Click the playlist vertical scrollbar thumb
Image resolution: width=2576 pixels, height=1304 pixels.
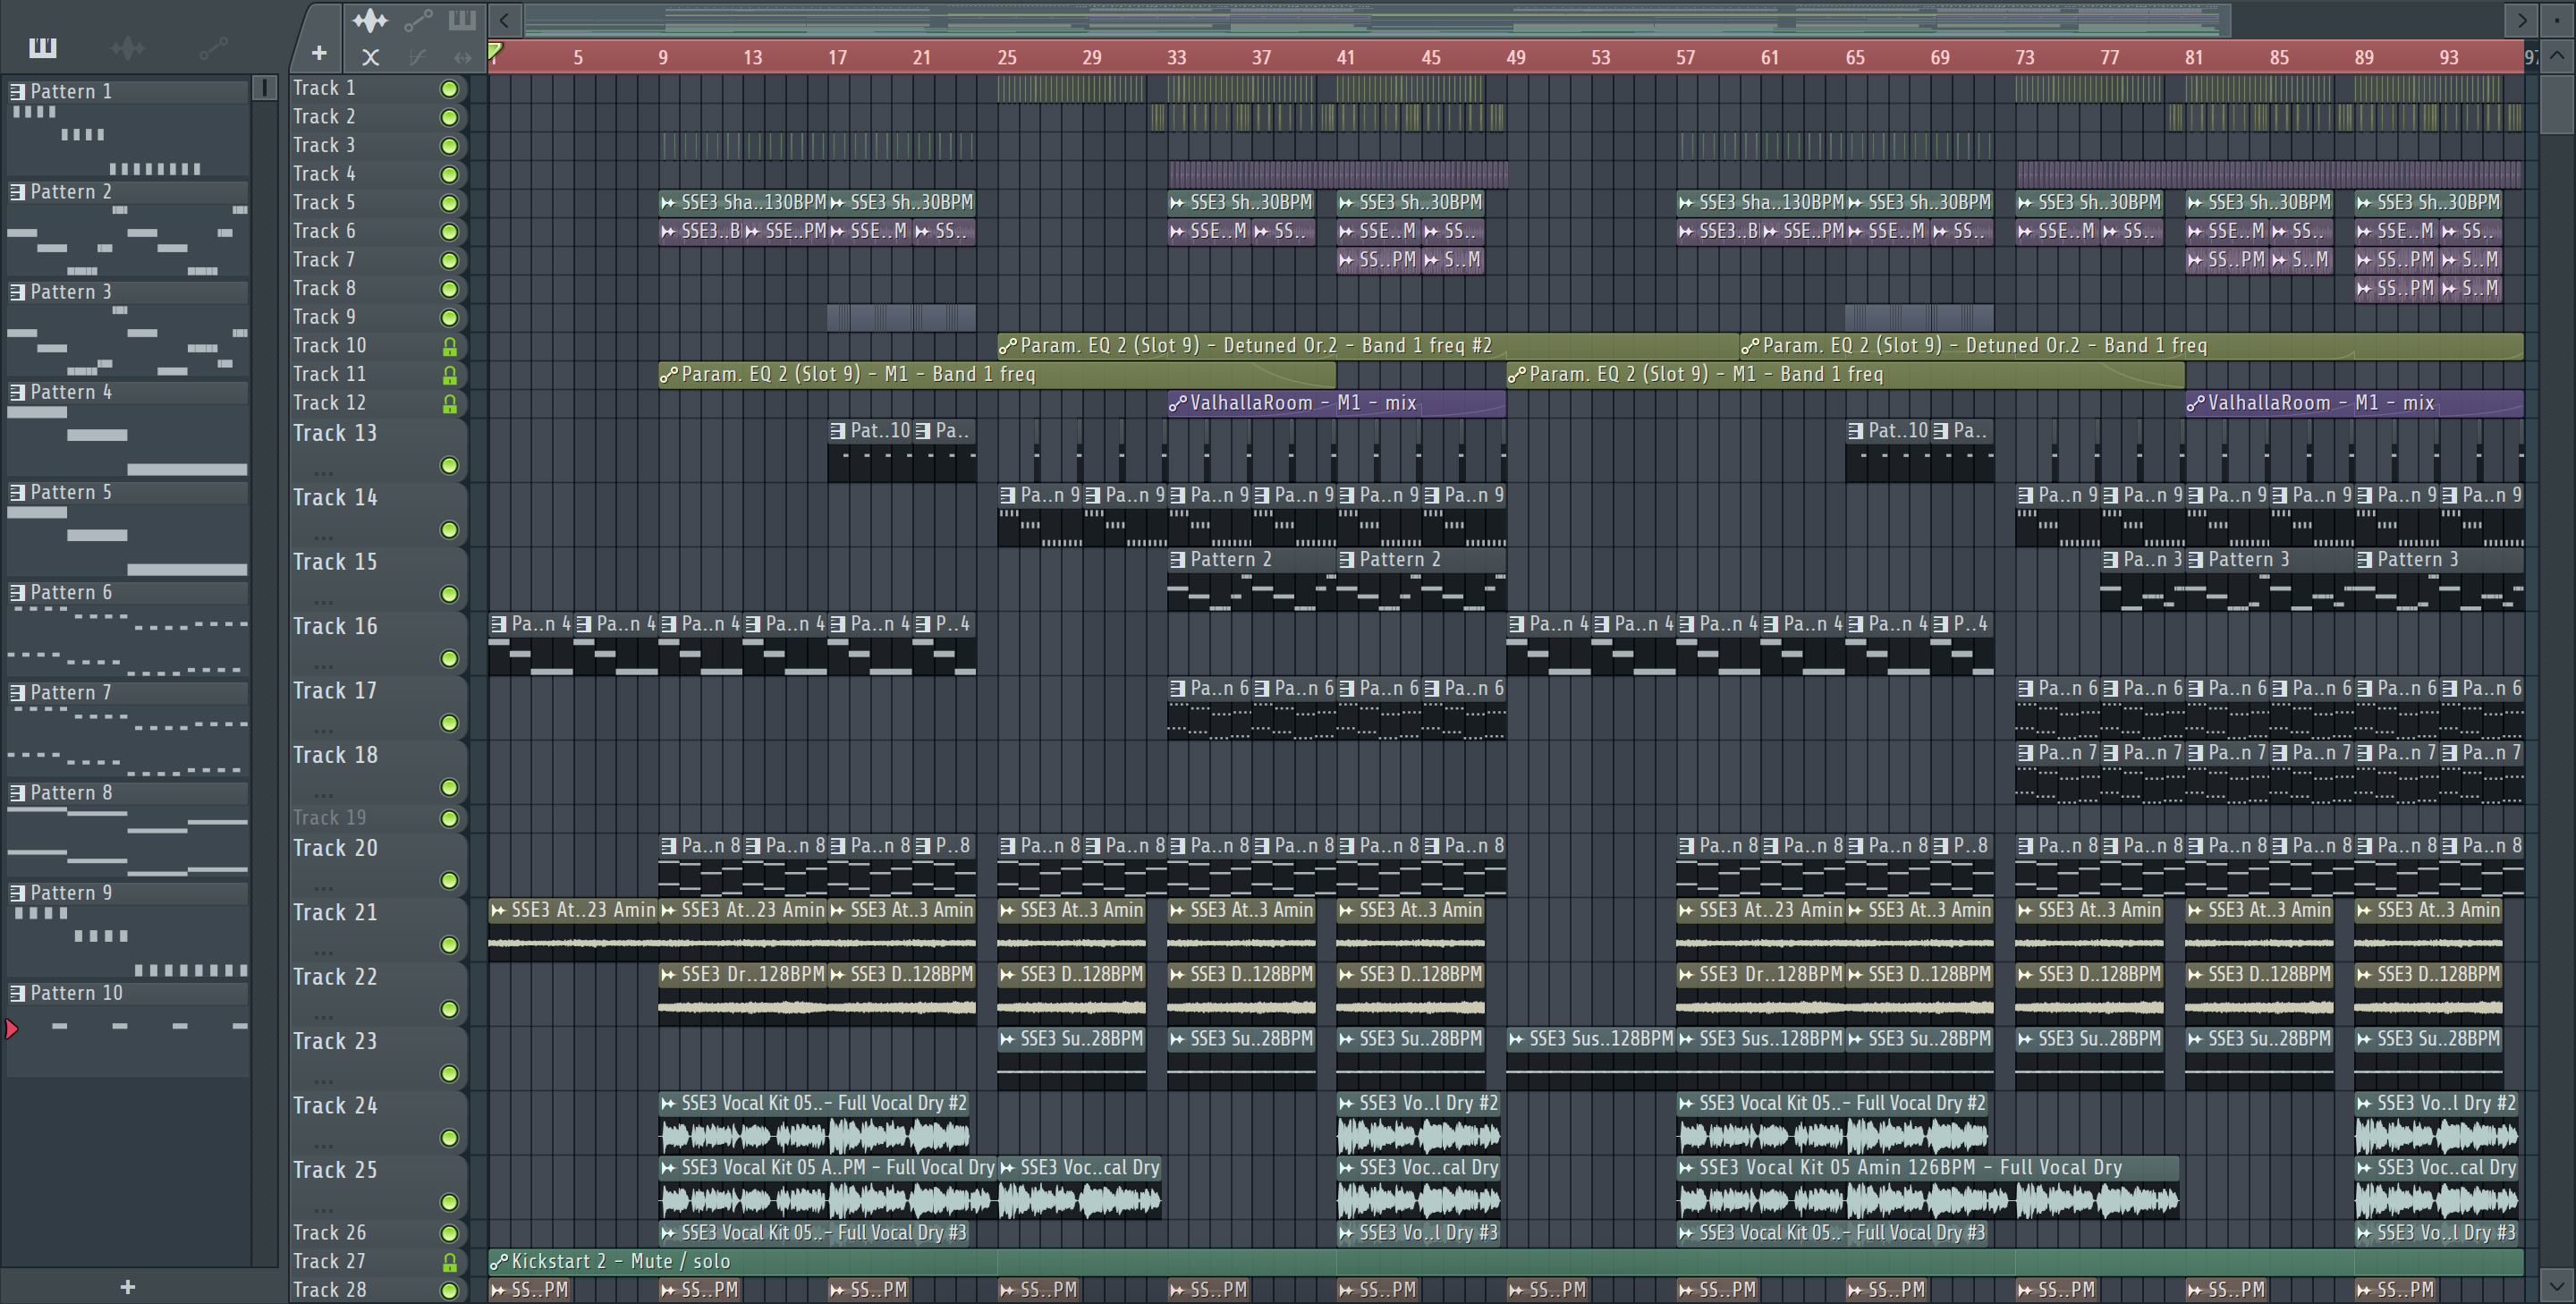click(2557, 103)
